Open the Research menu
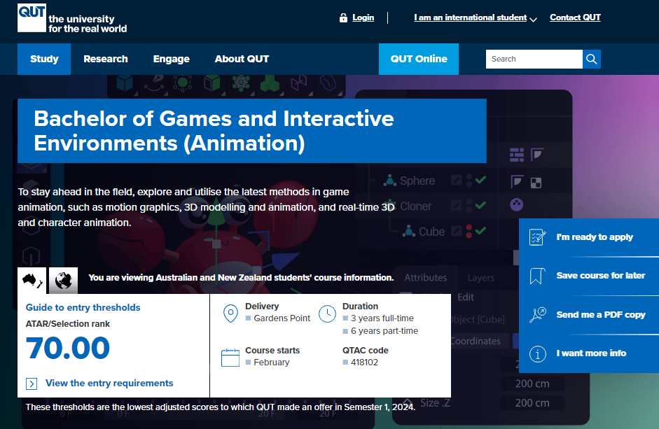659x429 pixels. 106,59
